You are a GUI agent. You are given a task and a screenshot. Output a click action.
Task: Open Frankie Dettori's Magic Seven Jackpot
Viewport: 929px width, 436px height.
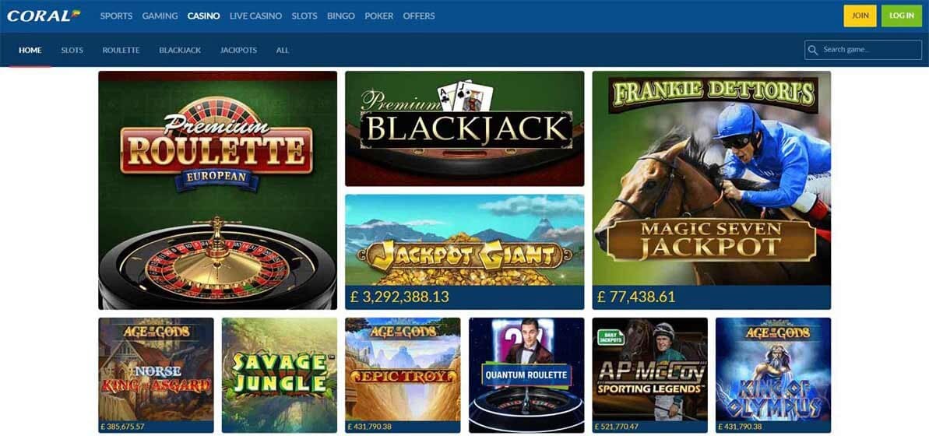pos(712,190)
